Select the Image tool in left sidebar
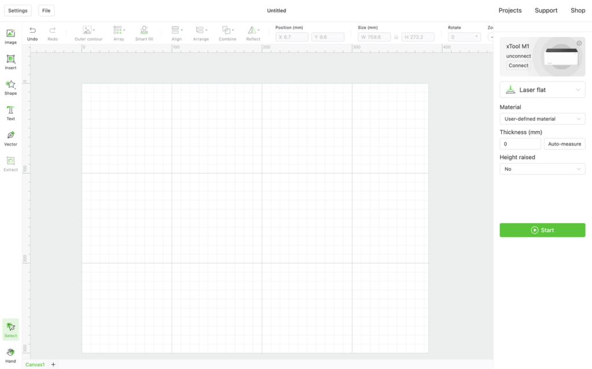Viewport: 592px width, 369px height. pos(10,36)
